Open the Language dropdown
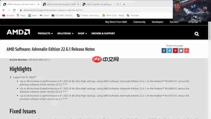The image size is (211, 119). pyautogui.click(x=194, y=22)
